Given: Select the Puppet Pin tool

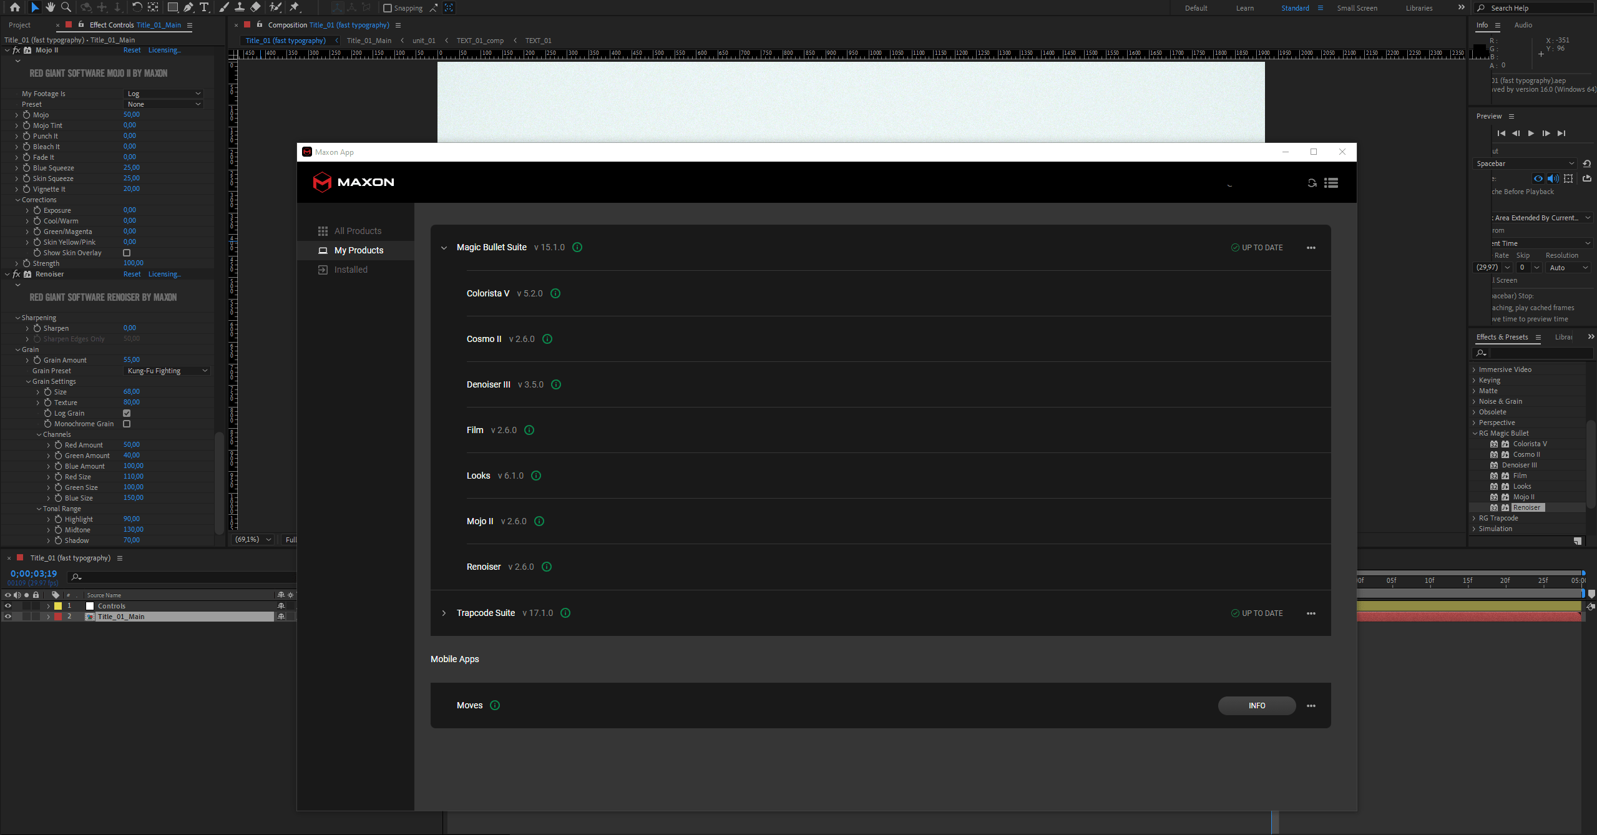Looking at the screenshot, I should (x=295, y=7).
